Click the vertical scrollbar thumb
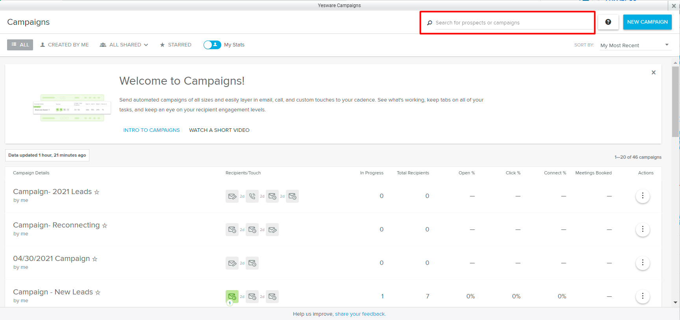Screen dimensions: 680x320 click(x=676, y=102)
